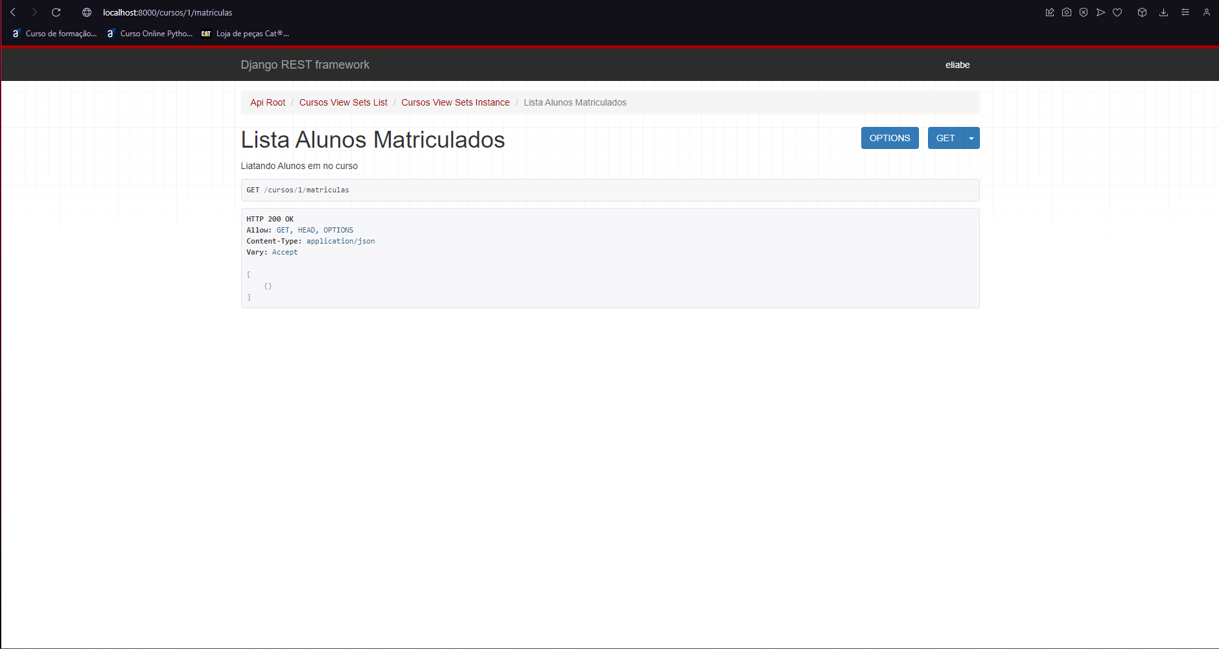Click the Django REST framework brand link
1219x649 pixels.
pos(305,65)
